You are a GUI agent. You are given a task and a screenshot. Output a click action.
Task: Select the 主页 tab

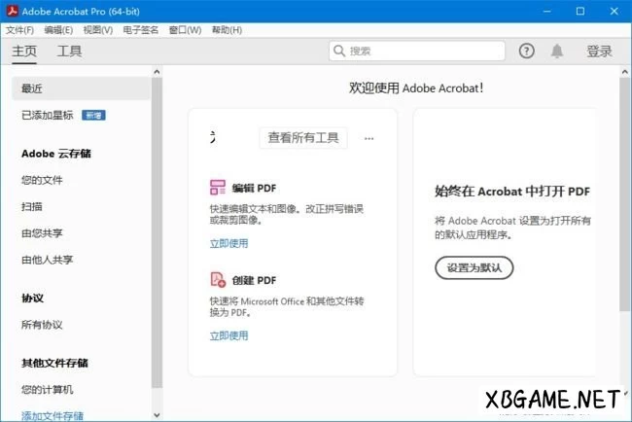(x=24, y=52)
